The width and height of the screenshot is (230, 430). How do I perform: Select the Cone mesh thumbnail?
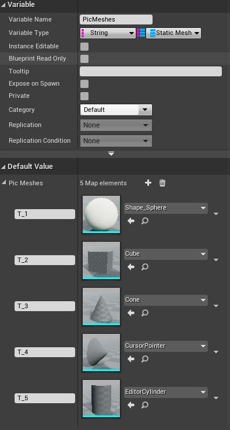tap(101, 306)
